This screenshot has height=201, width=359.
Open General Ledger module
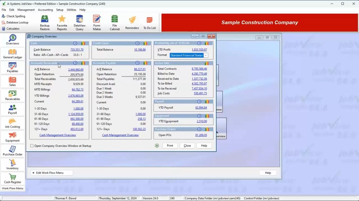[13, 54]
